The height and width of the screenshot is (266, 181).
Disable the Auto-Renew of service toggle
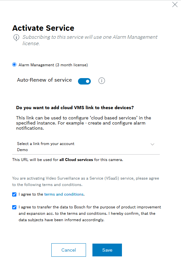click(x=84, y=81)
